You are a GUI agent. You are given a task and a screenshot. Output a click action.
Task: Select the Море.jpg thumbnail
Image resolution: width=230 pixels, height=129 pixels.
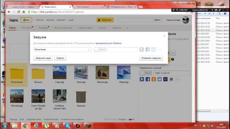tap(124, 72)
